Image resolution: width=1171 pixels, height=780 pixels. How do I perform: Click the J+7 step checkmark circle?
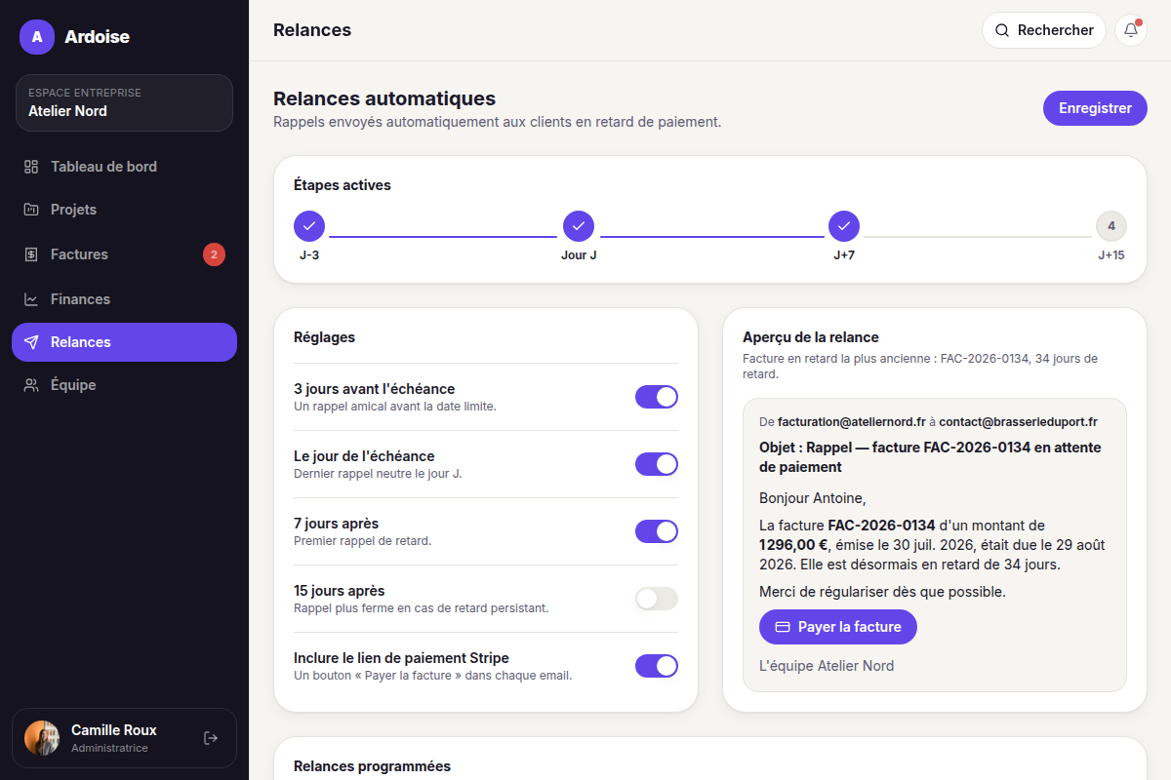pyautogui.click(x=844, y=226)
